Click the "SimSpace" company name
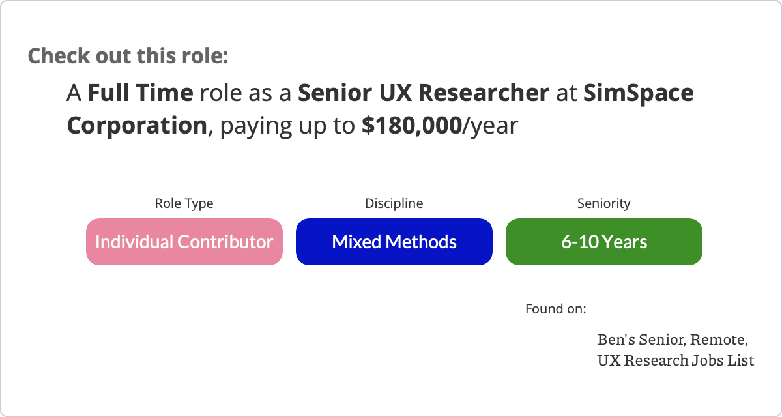 click(x=638, y=94)
